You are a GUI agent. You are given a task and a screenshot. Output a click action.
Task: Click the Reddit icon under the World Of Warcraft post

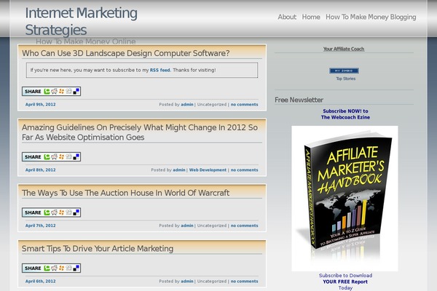pyautogui.click(x=54, y=212)
